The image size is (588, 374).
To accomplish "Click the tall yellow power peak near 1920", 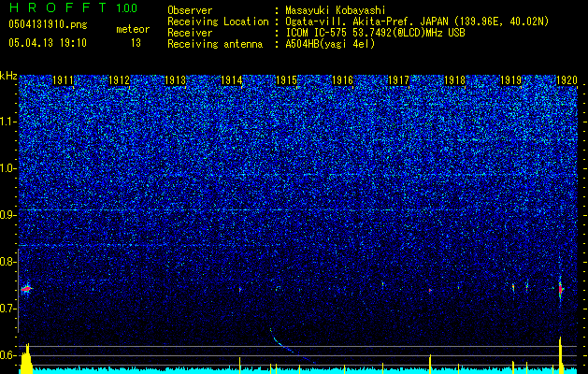I will 561,355.
